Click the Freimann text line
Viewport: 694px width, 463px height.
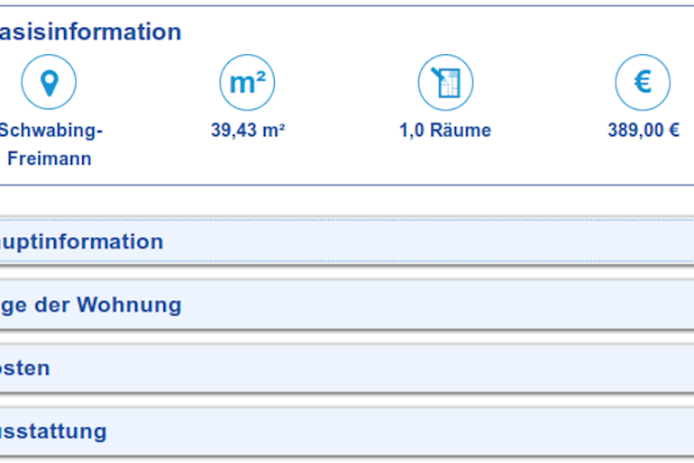pyautogui.click(x=50, y=159)
